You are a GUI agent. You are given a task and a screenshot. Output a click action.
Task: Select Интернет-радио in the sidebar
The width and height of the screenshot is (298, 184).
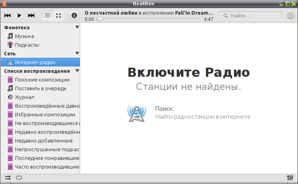(40, 63)
